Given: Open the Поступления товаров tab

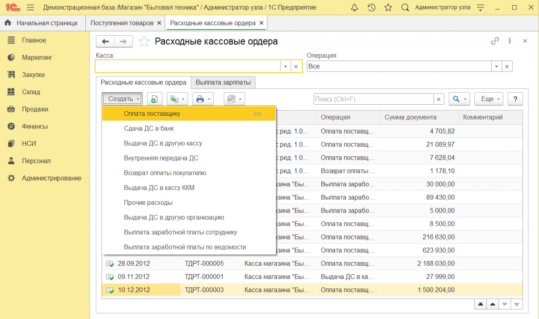Looking at the screenshot, I should 122,23.
